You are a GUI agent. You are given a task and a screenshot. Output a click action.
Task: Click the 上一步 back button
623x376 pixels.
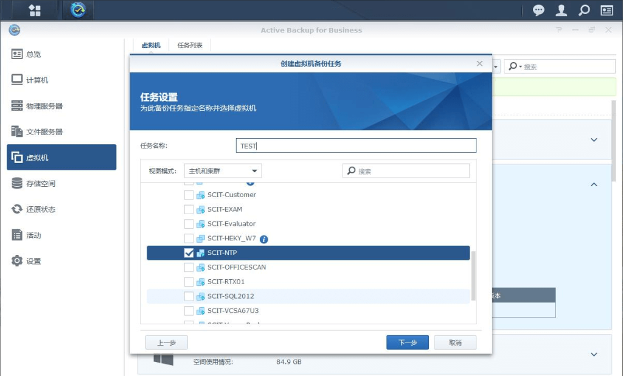pos(167,343)
